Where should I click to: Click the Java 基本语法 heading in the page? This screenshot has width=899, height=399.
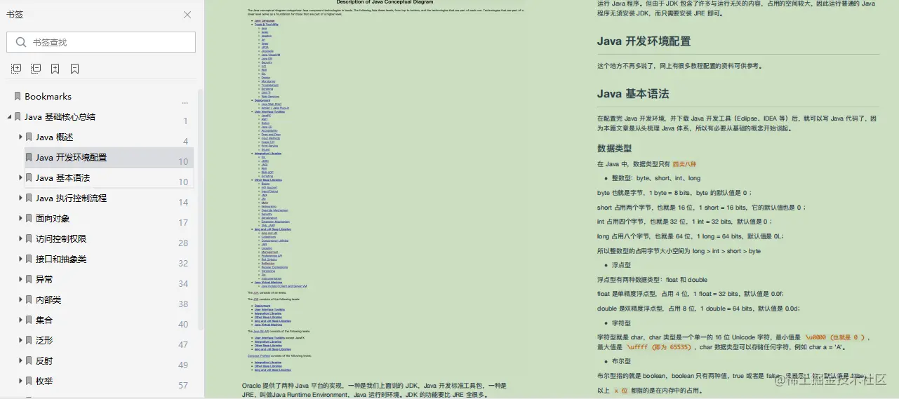click(633, 94)
